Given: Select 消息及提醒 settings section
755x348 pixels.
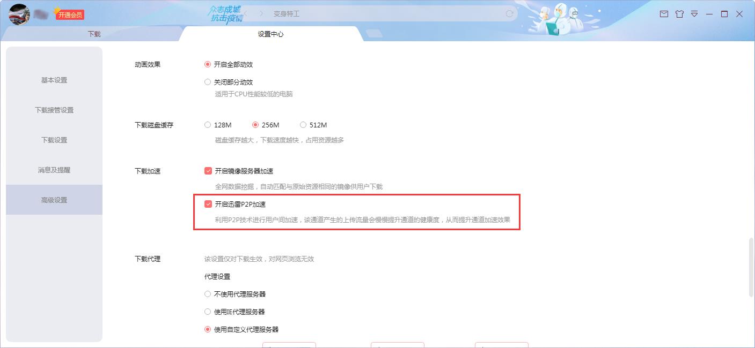Looking at the screenshot, I should coord(54,170).
